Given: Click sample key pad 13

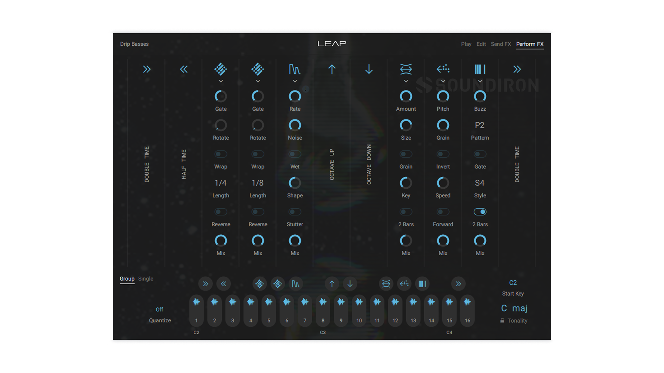Looking at the screenshot, I should (413, 310).
